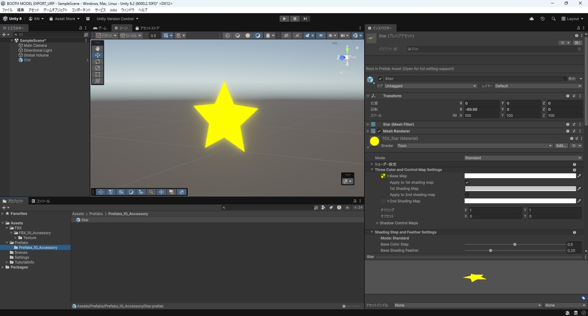Toggle the Static checkbox for Star

click(x=565, y=79)
